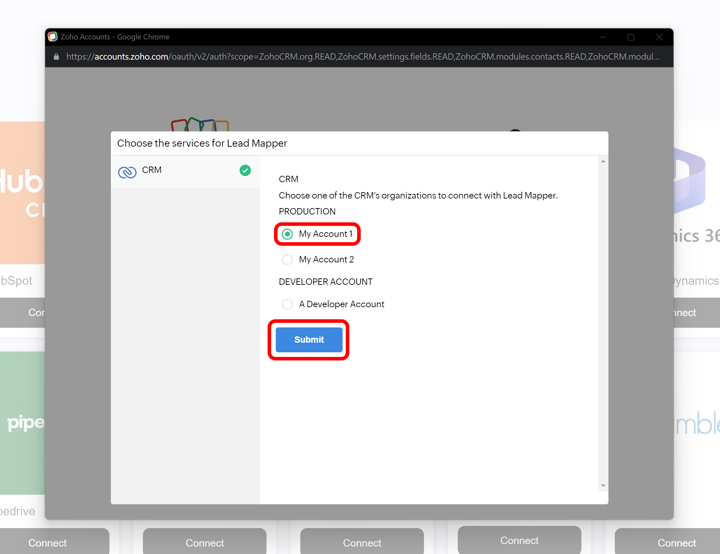720x554 pixels.
Task: Click the scrollbar down arrow in the dialog
Action: (603, 485)
